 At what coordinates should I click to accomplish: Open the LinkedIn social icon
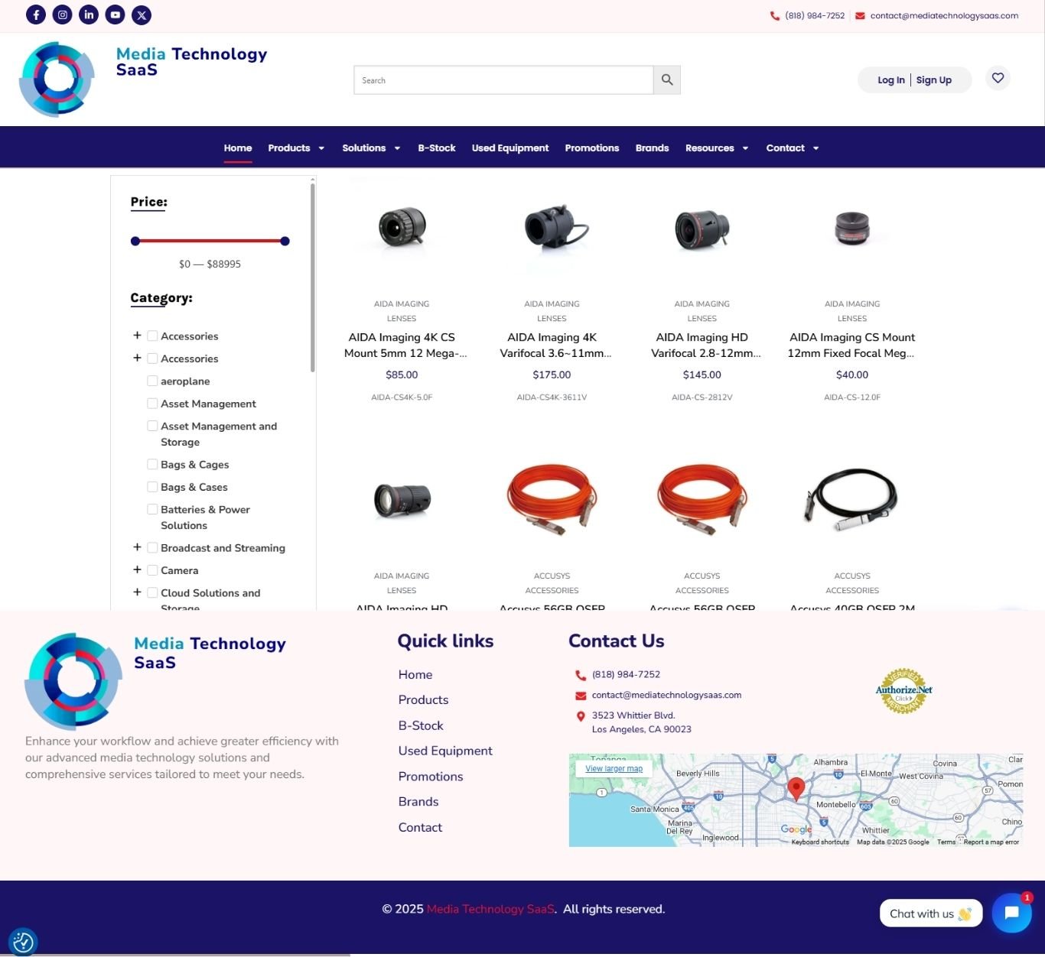[89, 15]
